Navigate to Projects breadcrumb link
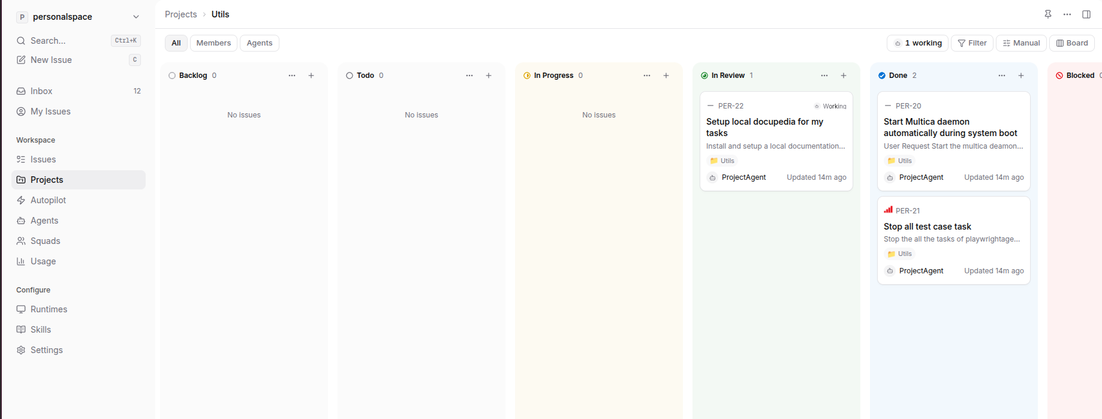1102x419 pixels. tap(181, 14)
